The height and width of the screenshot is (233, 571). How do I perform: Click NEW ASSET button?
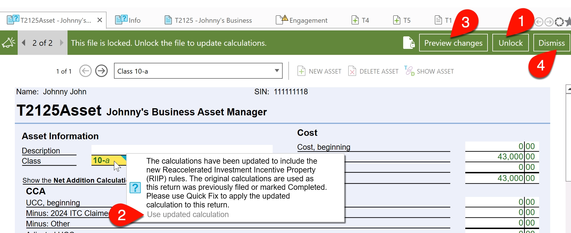coord(319,71)
